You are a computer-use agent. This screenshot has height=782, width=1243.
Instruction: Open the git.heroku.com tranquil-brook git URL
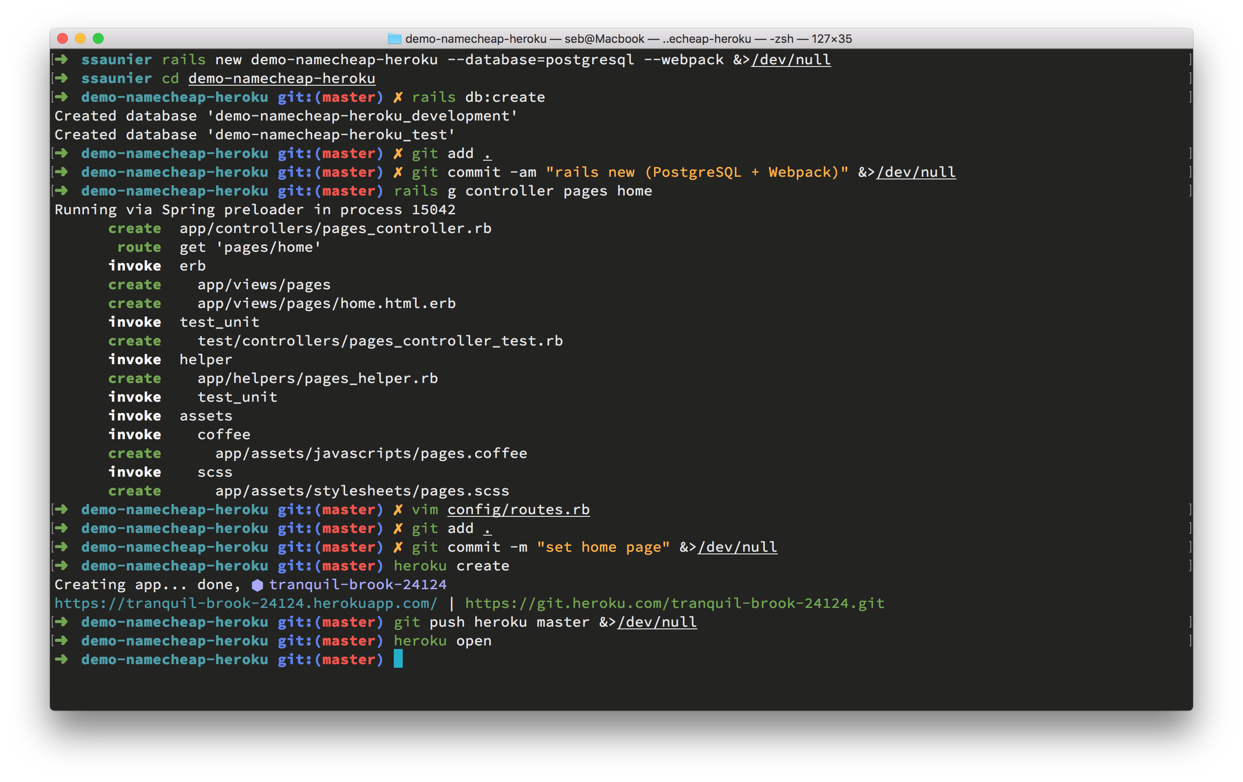click(674, 603)
